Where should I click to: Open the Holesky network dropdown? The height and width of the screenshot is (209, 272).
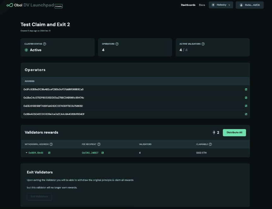tap(221, 5)
